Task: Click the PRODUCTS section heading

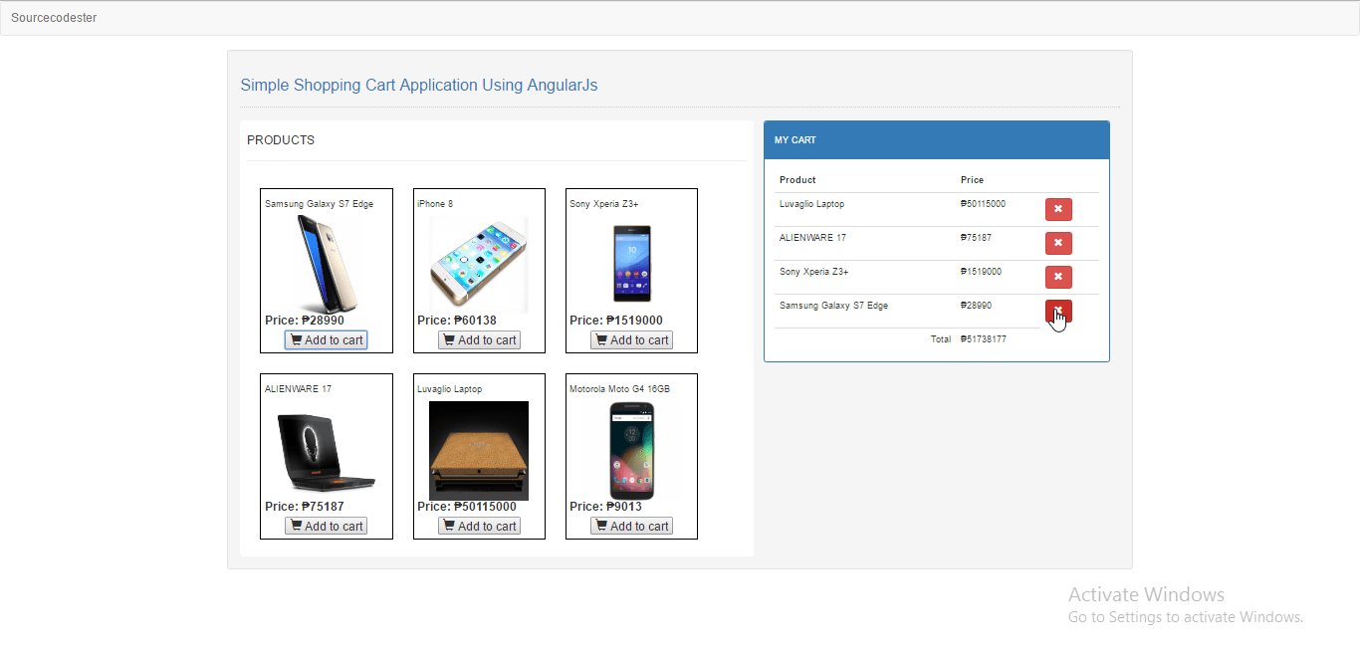Action: 281,140
